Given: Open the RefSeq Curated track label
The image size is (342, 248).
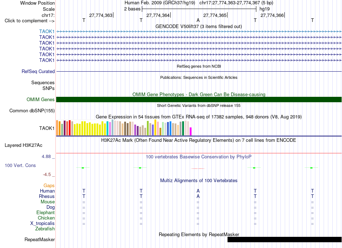Looking at the screenshot, I should point(38,71).
